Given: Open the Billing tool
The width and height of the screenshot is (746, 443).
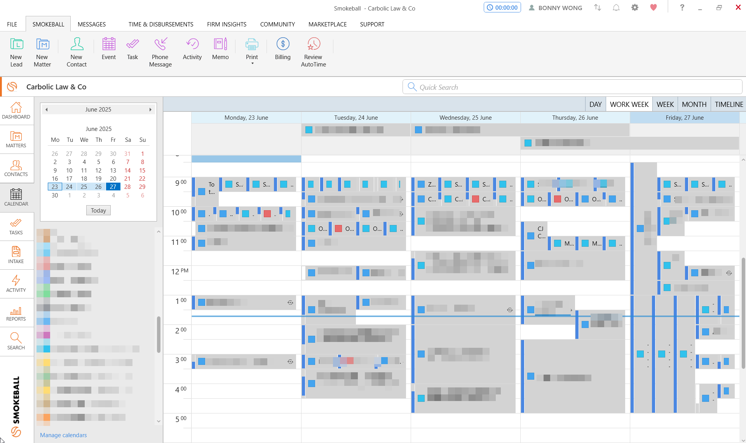Looking at the screenshot, I should 283,49.
